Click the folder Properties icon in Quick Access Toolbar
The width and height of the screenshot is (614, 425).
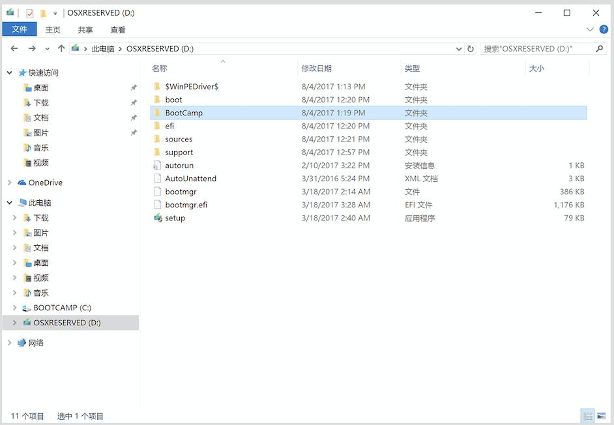point(29,12)
